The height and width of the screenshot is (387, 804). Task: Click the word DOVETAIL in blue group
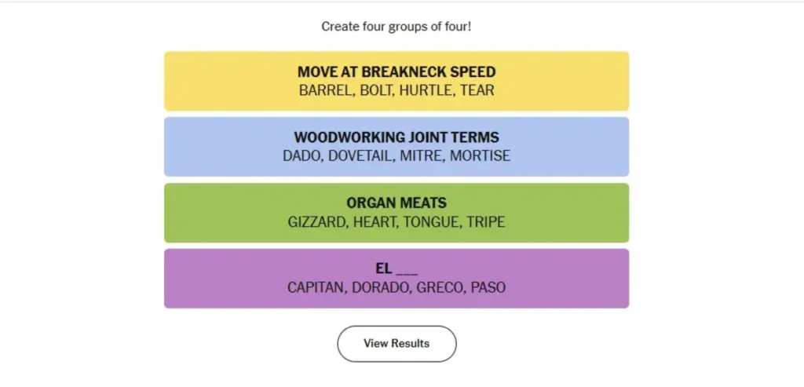coord(360,156)
